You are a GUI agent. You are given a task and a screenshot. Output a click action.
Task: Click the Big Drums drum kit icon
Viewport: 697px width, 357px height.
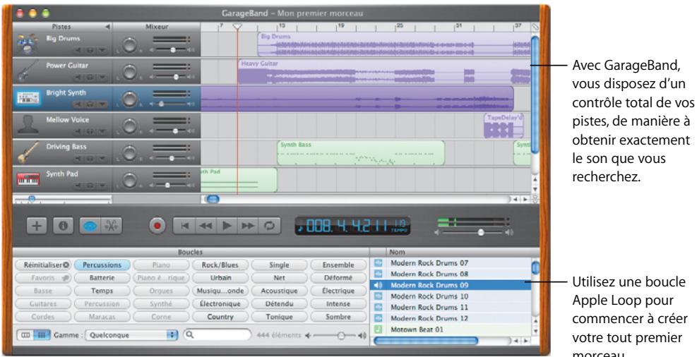[x=27, y=44]
